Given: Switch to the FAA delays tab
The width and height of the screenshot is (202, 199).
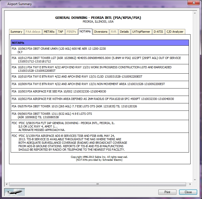Looking at the screenshot, I should (x=33, y=32).
